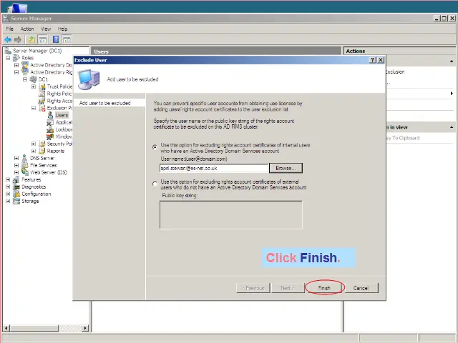Click the Application exclusion icon

50,122
